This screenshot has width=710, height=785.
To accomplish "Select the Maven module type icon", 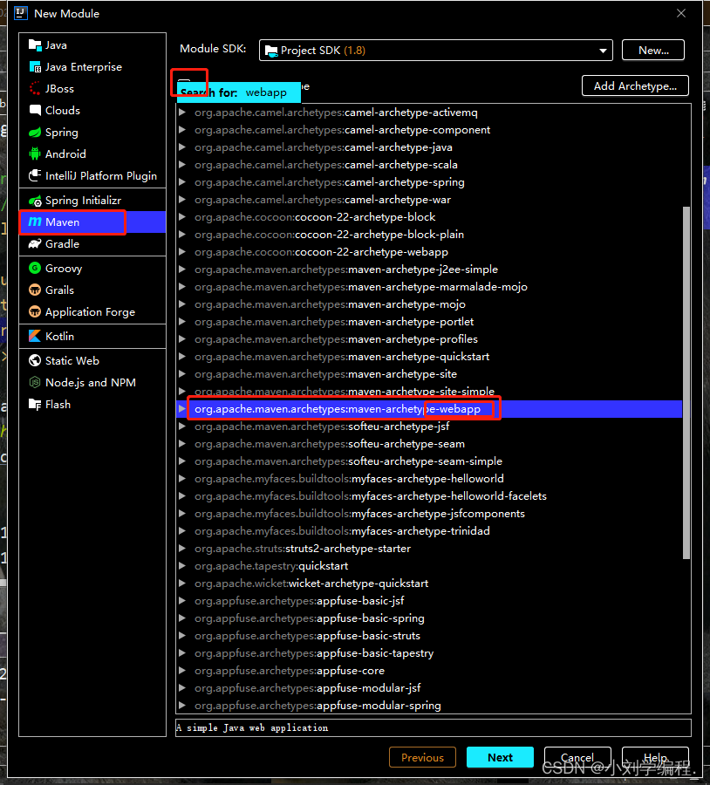I will [x=34, y=222].
